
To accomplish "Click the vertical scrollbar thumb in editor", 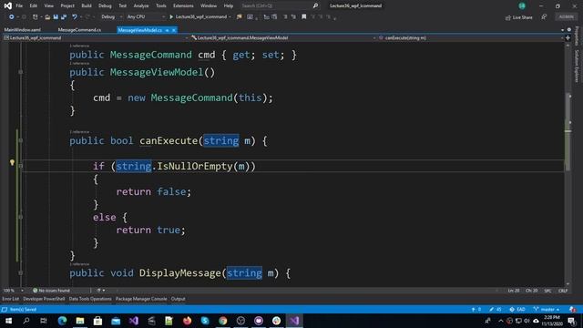I will click(x=568, y=132).
